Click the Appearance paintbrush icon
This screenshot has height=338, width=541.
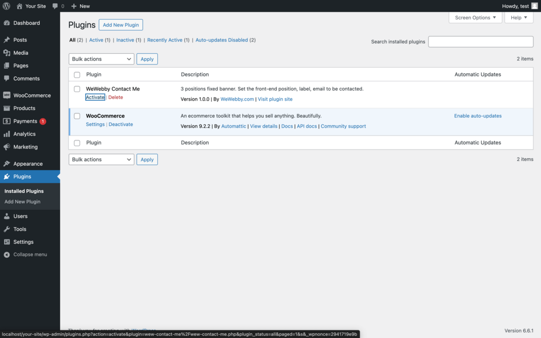point(6,164)
